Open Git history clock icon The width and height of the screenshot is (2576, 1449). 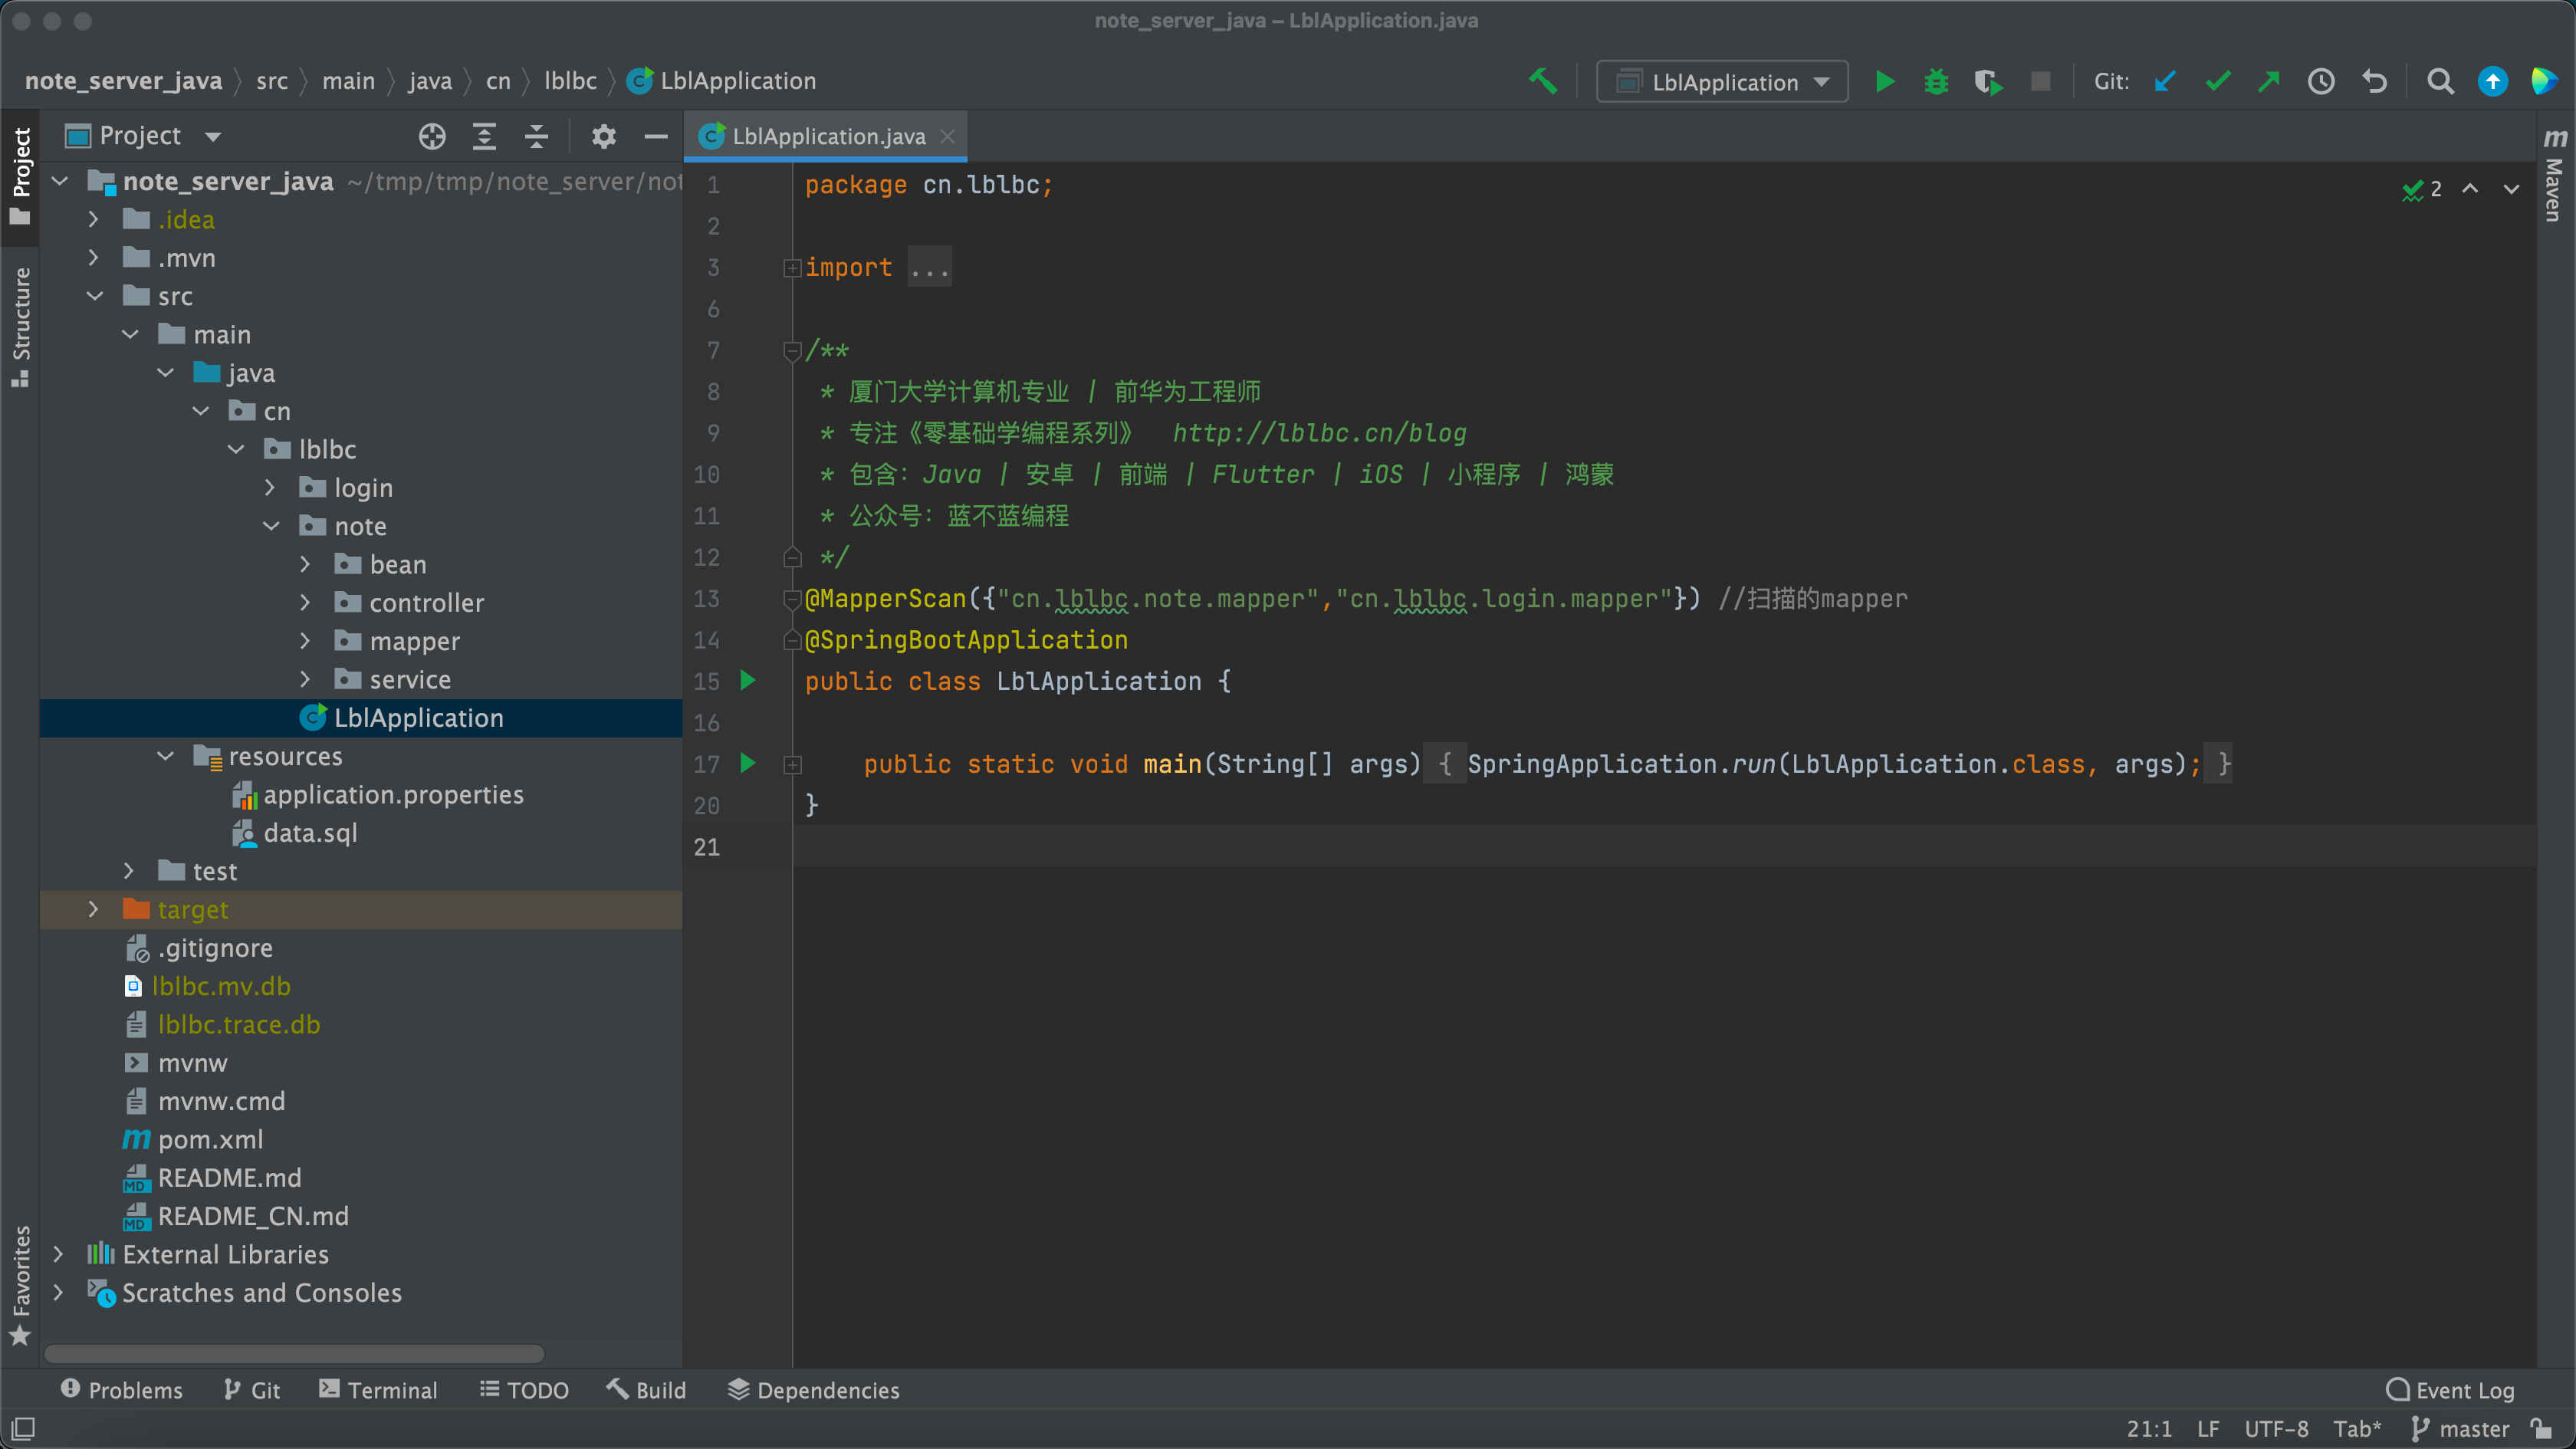point(2321,81)
